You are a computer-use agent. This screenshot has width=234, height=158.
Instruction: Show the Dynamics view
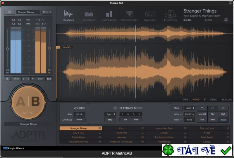[x=150, y=16]
